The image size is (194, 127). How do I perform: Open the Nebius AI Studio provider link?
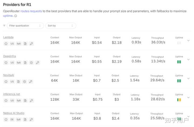click(x=14, y=113)
